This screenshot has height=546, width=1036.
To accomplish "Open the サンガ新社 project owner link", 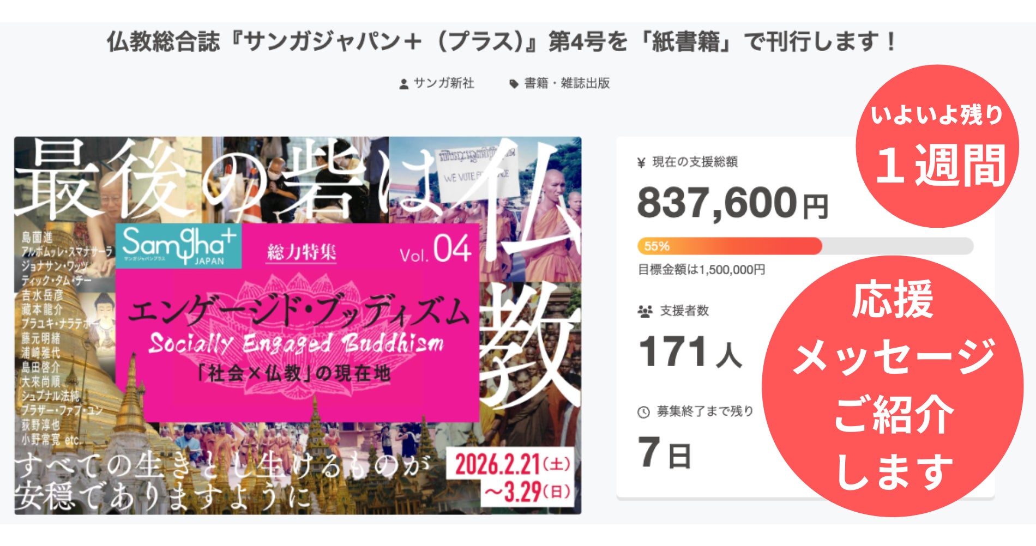I will tap(444, 83).
